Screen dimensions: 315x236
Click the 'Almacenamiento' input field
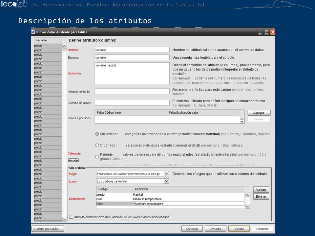click(x=132, y=91)
